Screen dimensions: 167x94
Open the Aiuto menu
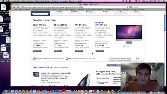tap(80, 1)
